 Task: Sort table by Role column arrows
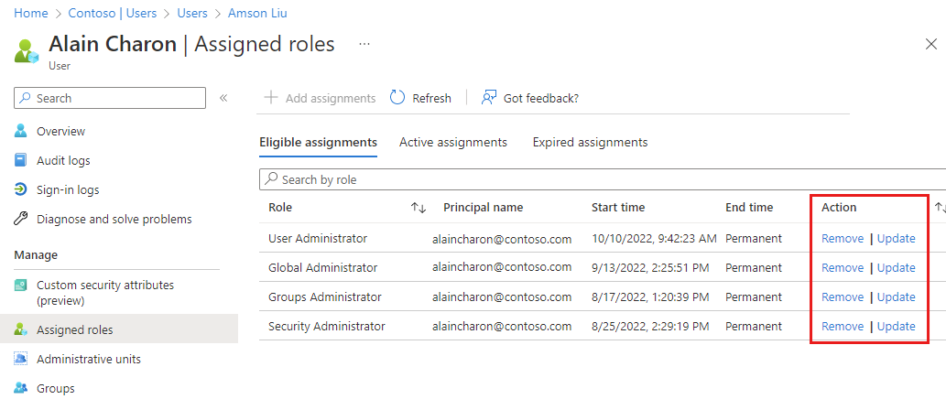pyautogui.click(x=419, y=208)
